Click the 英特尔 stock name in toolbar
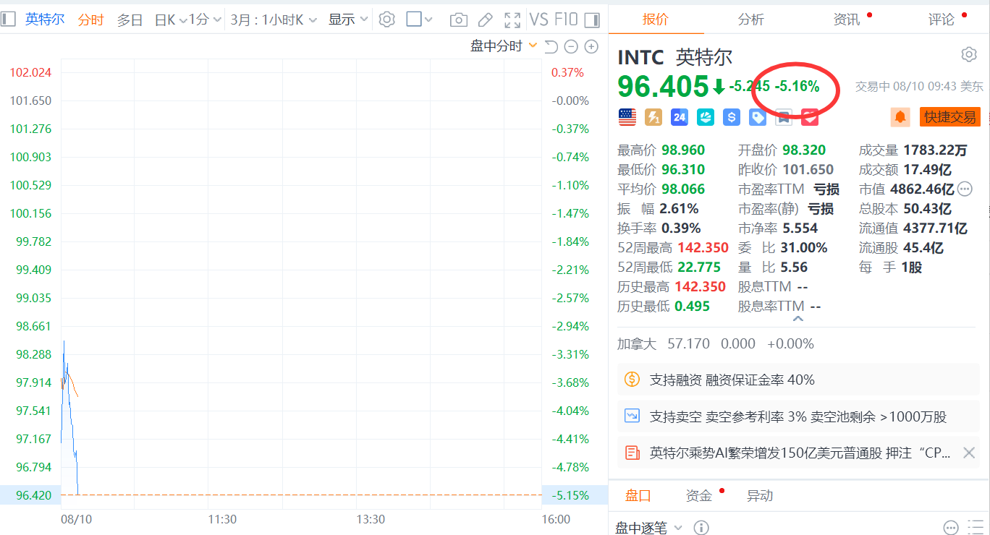 [45, 20]
